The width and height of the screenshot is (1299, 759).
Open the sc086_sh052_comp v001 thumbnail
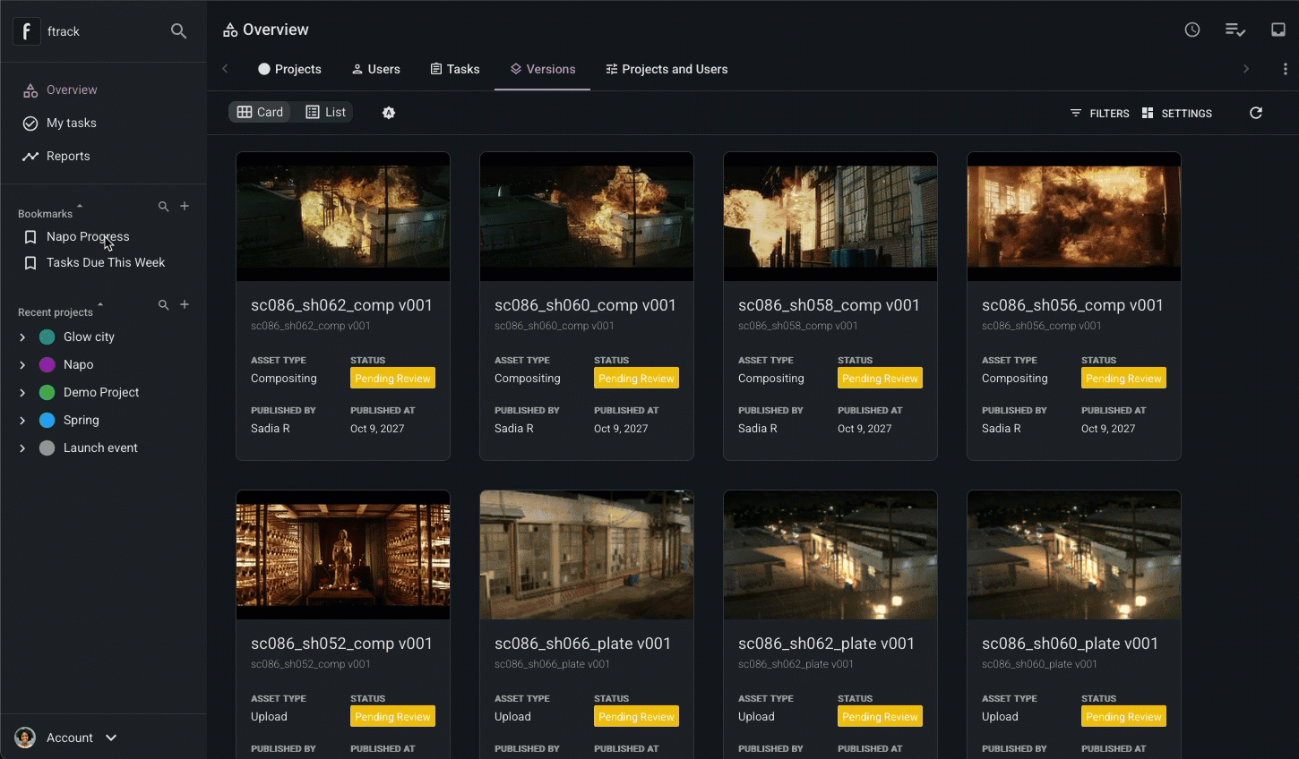(343, 555)
